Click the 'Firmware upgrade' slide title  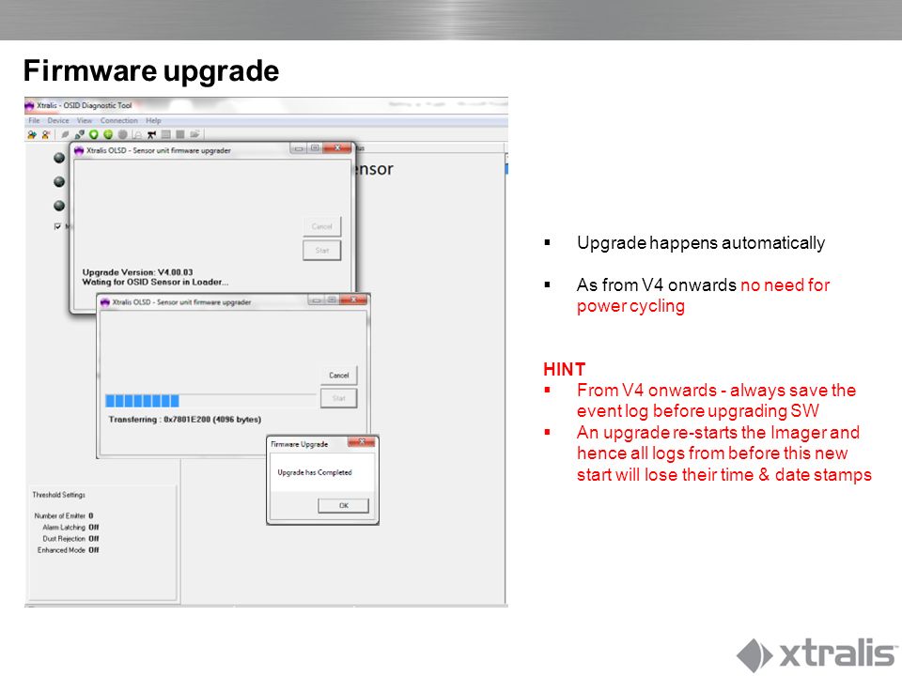(x=151, y=71)
